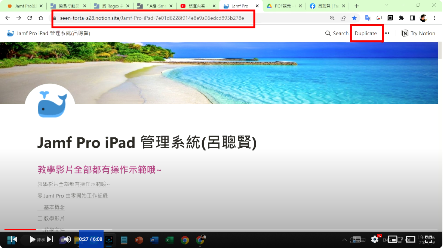Toggle the Chrome side panel icon
The height and width of the screenshot is (249, 445).
[x=412, y=18]
